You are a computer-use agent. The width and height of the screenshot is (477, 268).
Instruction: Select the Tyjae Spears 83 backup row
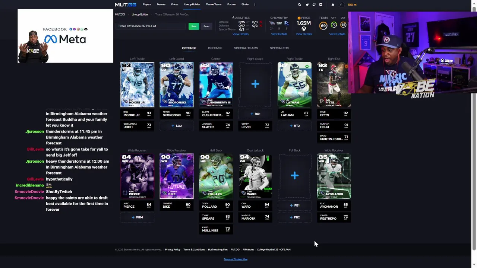pos(216,217)
